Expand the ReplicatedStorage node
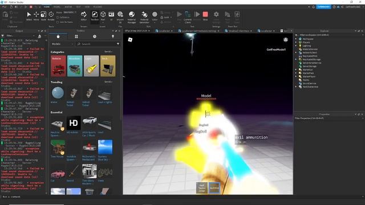 pyautogui.click(x=297, y=59)
